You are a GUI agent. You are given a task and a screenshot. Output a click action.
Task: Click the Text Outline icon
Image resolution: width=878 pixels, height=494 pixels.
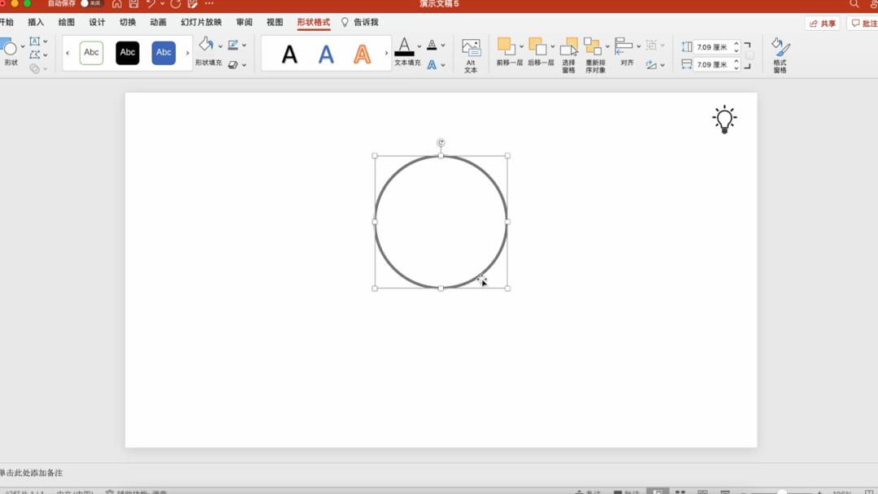coord(432,45)
